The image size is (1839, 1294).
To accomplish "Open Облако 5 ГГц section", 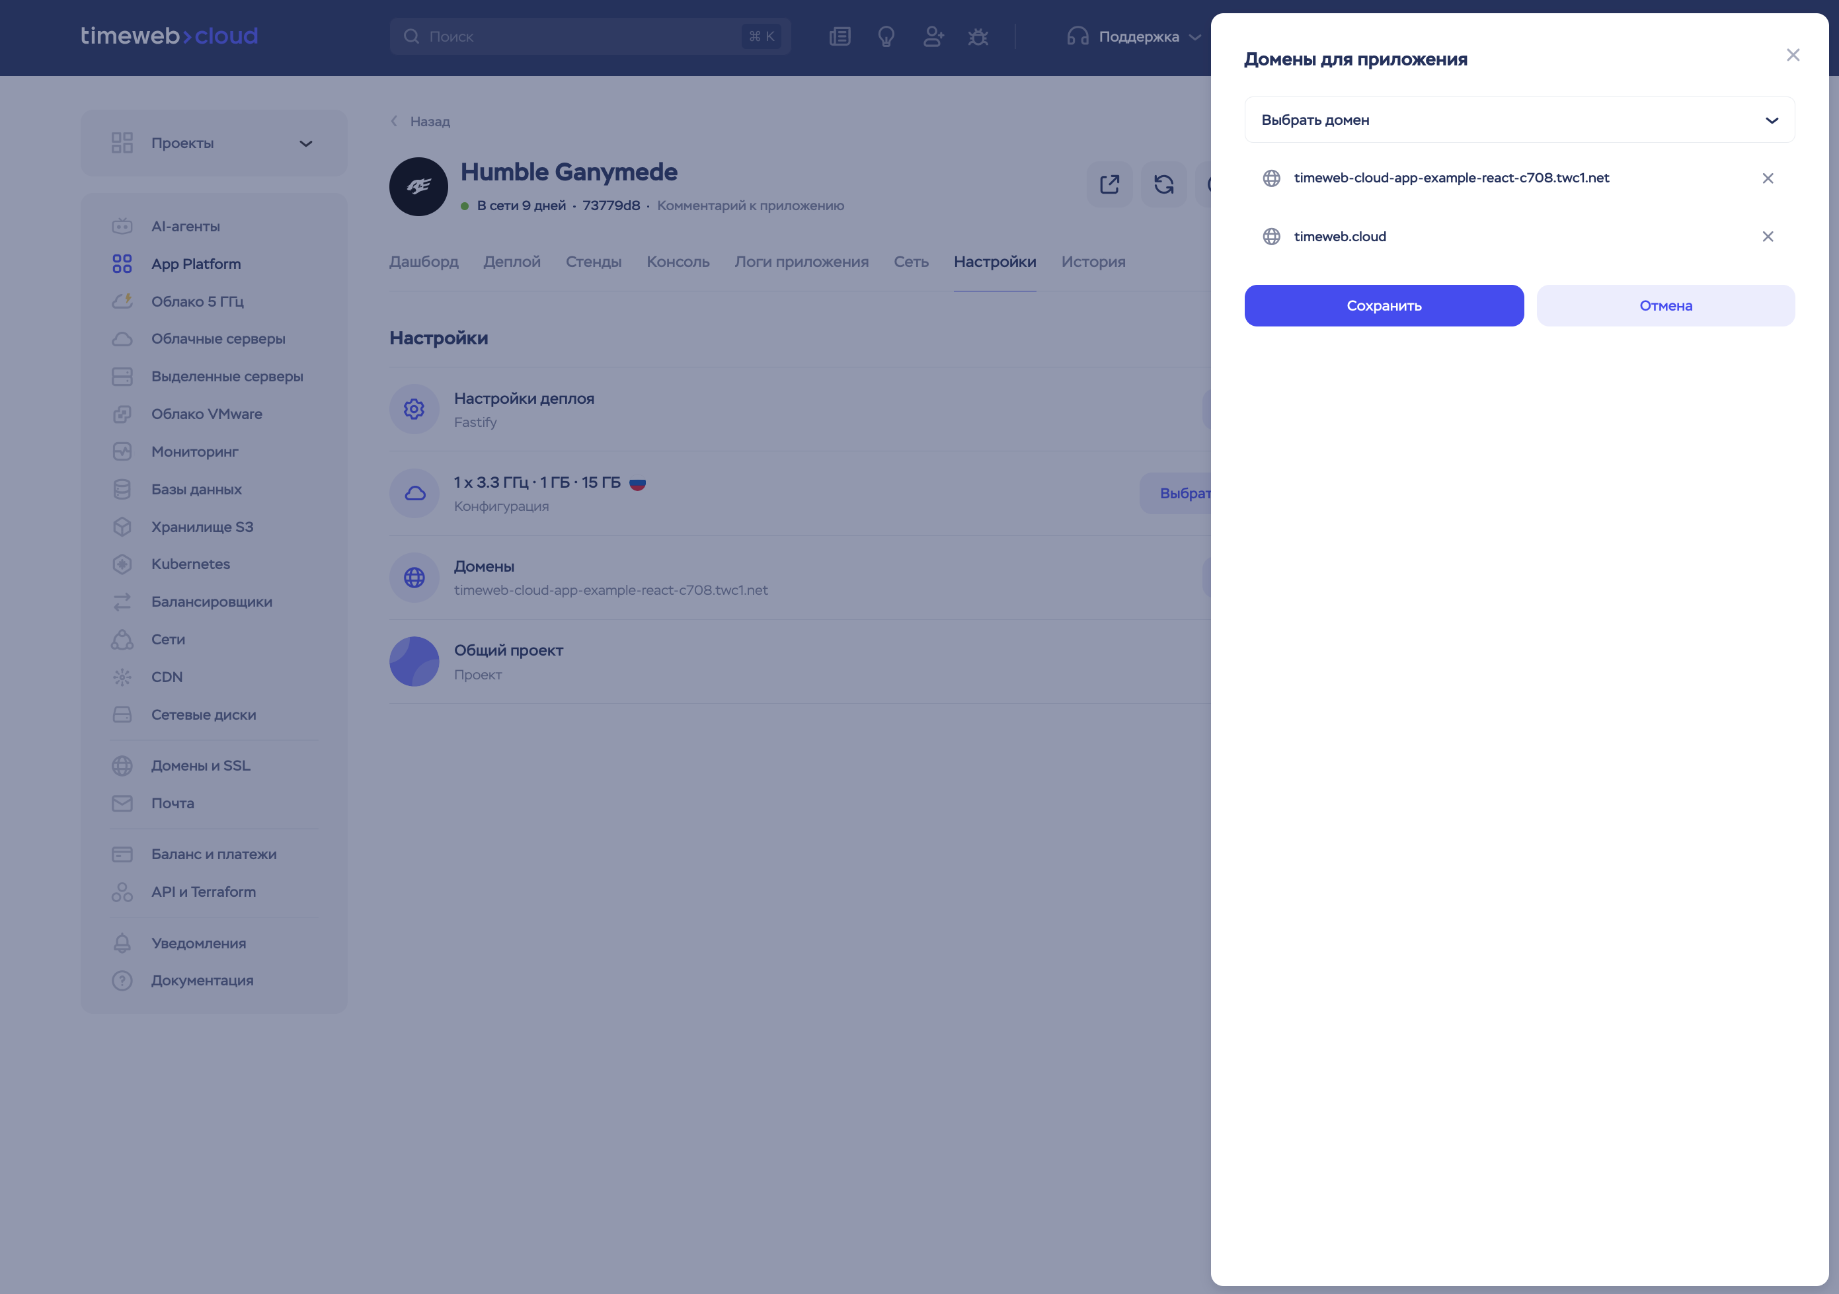I will point(197,302).
